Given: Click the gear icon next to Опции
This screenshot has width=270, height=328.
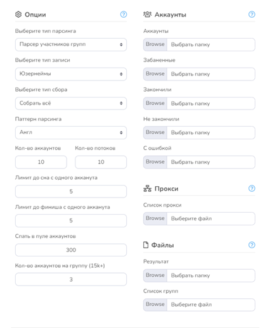Looking at the screenshot, I should click(x=18, y=15).
